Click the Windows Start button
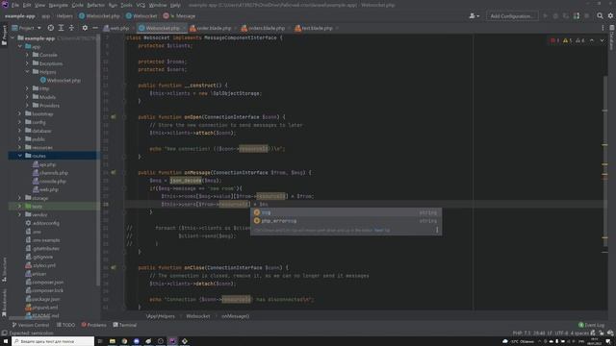The height and width of the screenshot is (346, 616). click(x=6, y=341)
